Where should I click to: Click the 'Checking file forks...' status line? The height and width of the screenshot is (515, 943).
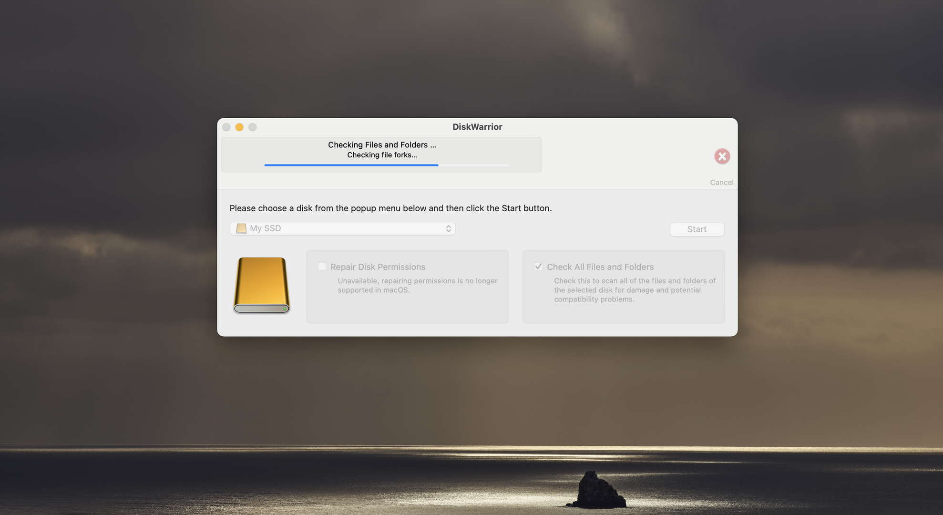click(x=382, y=155)
